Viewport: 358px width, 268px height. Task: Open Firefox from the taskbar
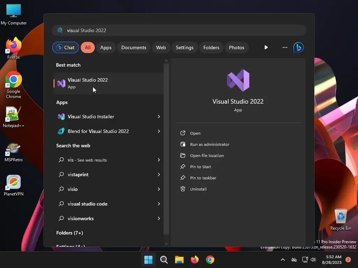pos(194,260)
